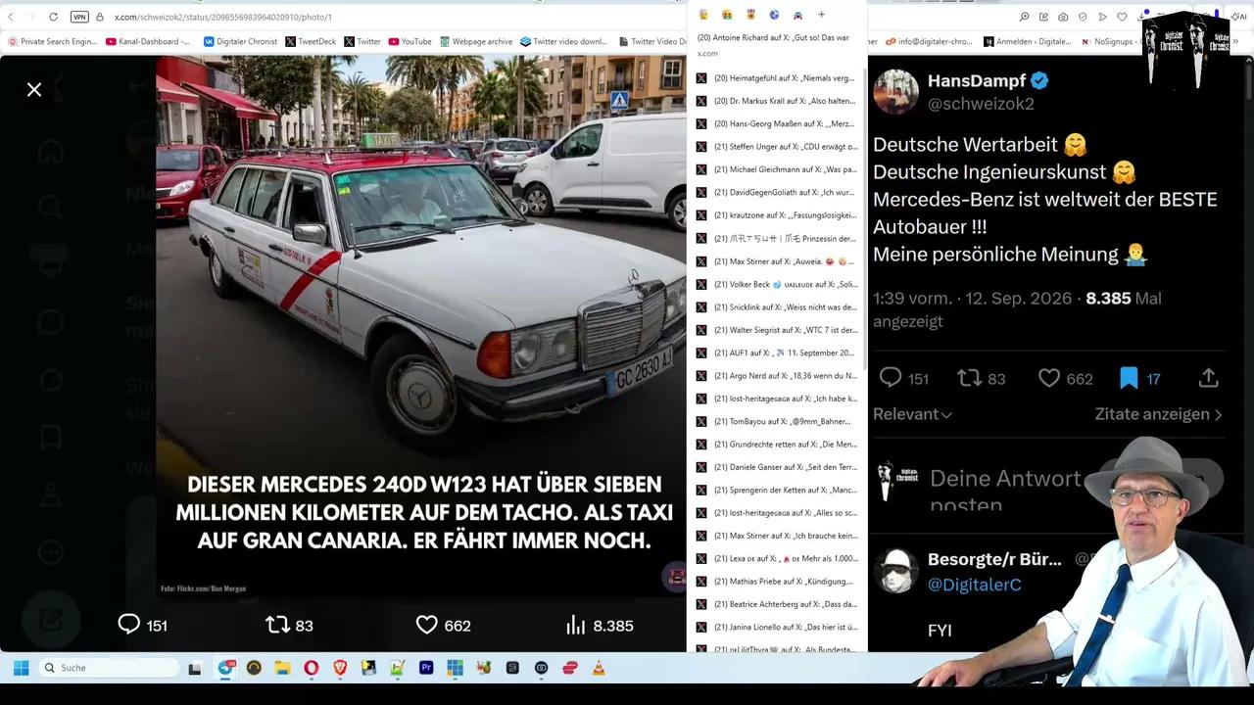Toggle the bookmark showing 17
The height and width of the screenshot is (705, 1254).
click(1129, 378)
